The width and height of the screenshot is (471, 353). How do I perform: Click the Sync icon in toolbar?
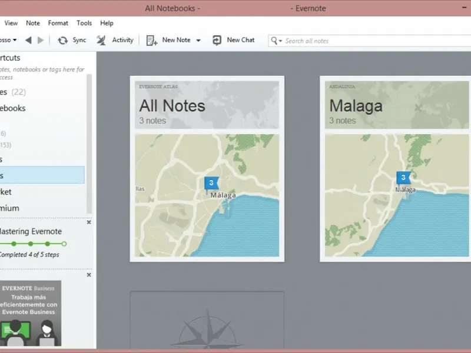pos(63,40)
